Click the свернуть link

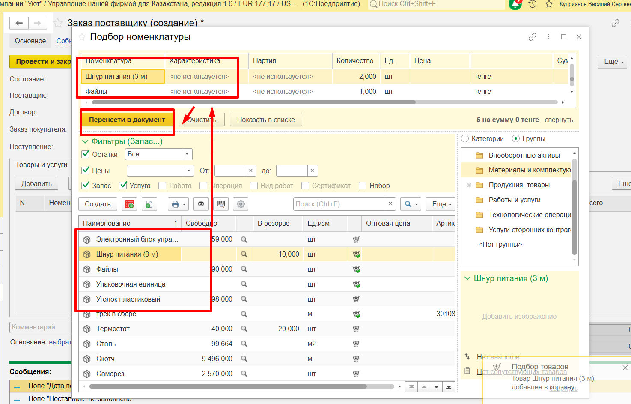coord(559,120)
